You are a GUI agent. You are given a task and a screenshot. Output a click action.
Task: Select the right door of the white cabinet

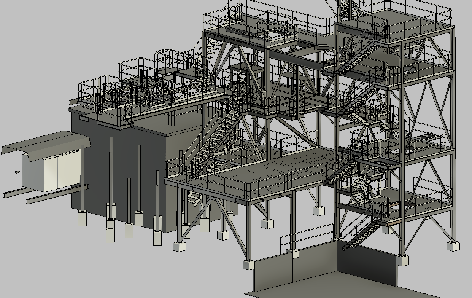pyautogui.click(x=68, y=169)
